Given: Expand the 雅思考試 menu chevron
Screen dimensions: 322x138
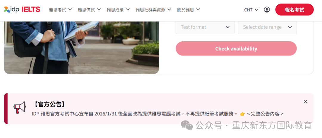Looking at the screenshot, I should point(70,9).
